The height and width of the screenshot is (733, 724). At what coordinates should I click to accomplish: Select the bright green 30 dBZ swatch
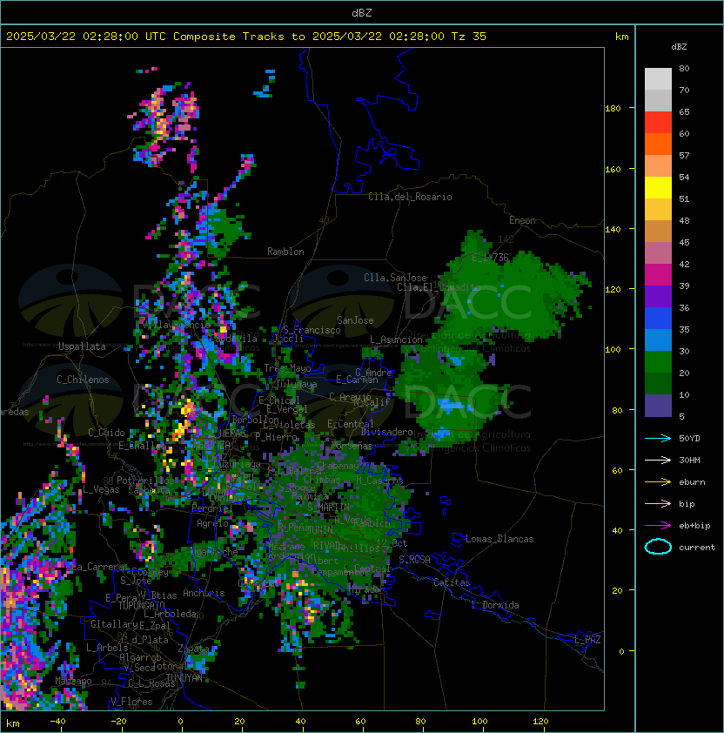[658, 362]
